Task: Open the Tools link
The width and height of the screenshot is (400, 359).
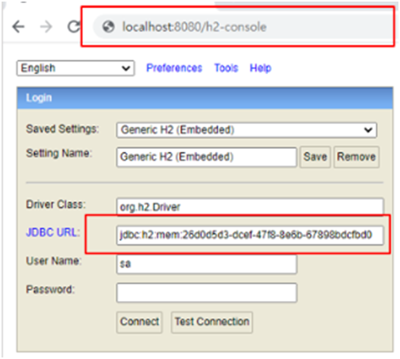Action: (226, 68)
